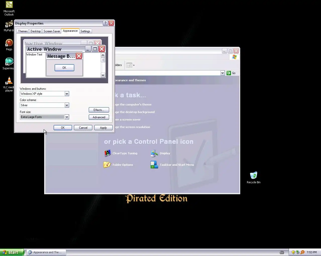Click the change desktop background link

point(134,112)
